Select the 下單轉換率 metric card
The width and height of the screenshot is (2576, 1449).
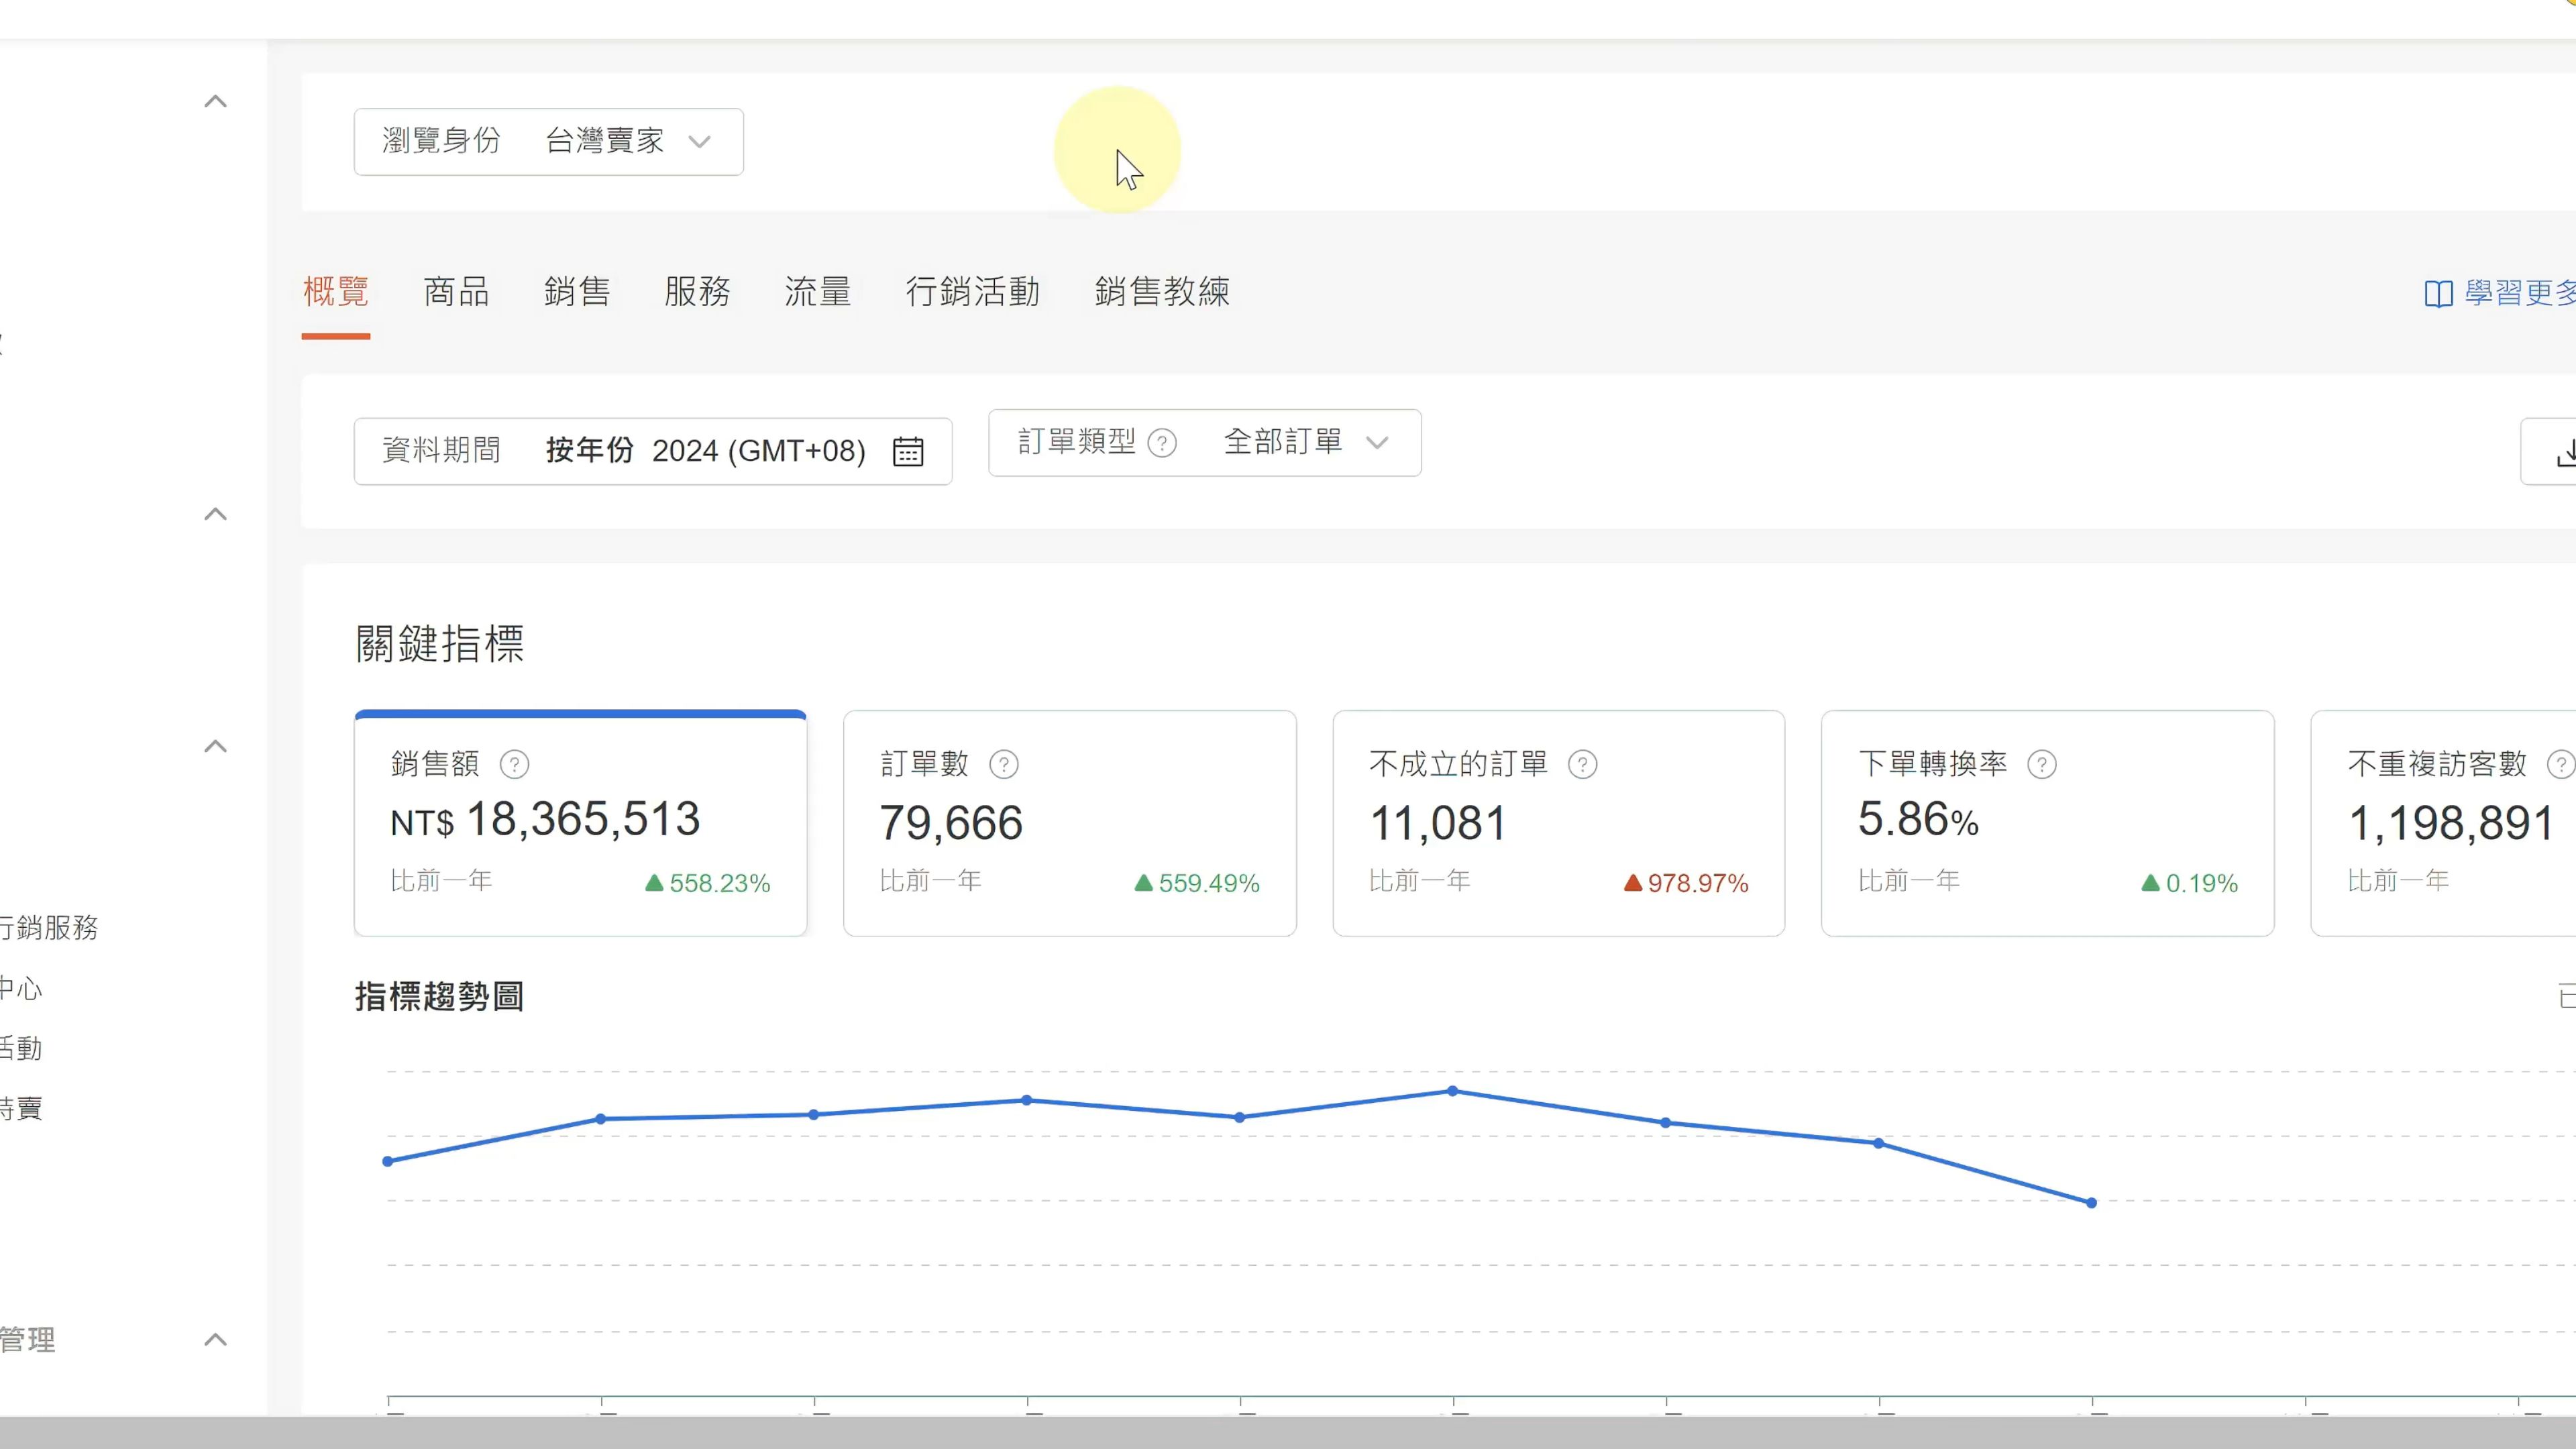2047,823
